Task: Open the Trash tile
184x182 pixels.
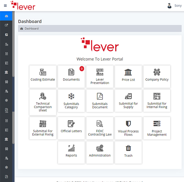Action: coord(128,153)
